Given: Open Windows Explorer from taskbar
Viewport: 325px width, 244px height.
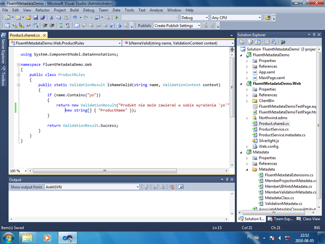Looking at the screenshot, I should 27,238.
